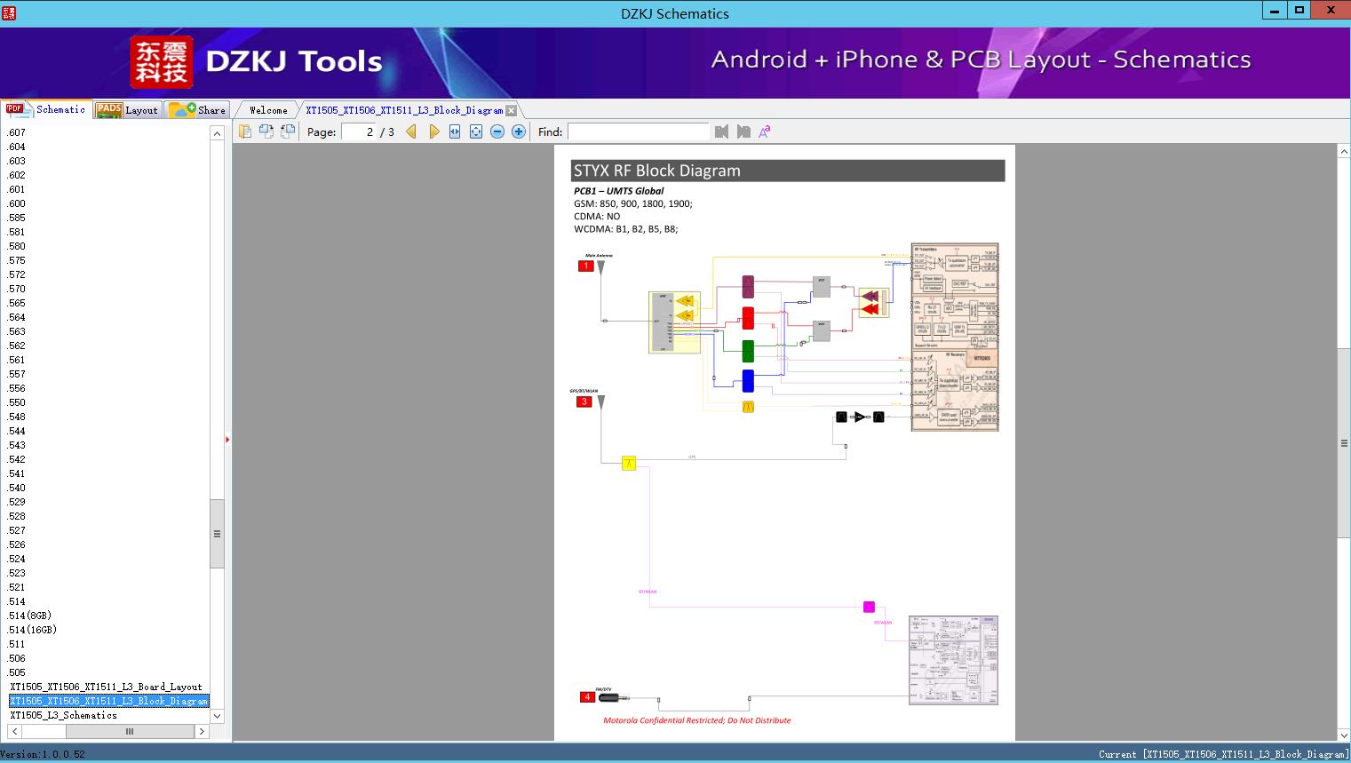This screenshot has height=763, width=1351.
Task: Select the .607 list entry
Action: coord(17,132)
